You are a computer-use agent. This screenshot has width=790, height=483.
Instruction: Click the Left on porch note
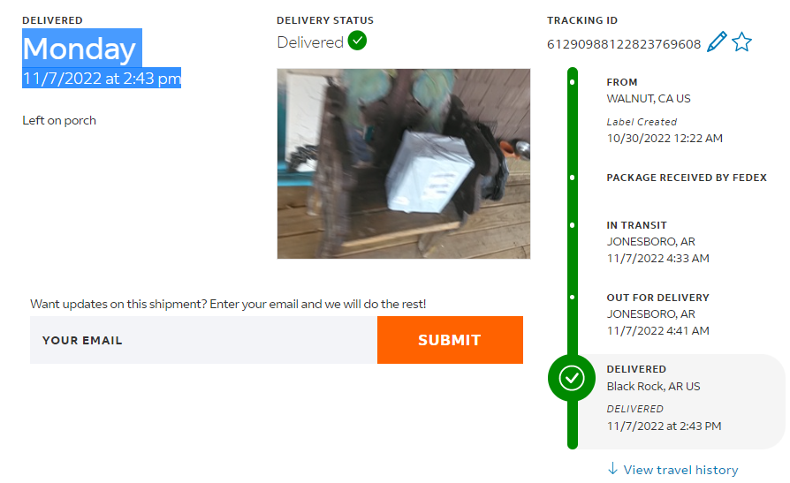tap(59, 120)
